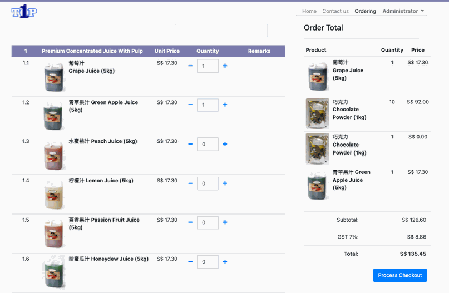Focus the search box above product table

tap(221, 31)
